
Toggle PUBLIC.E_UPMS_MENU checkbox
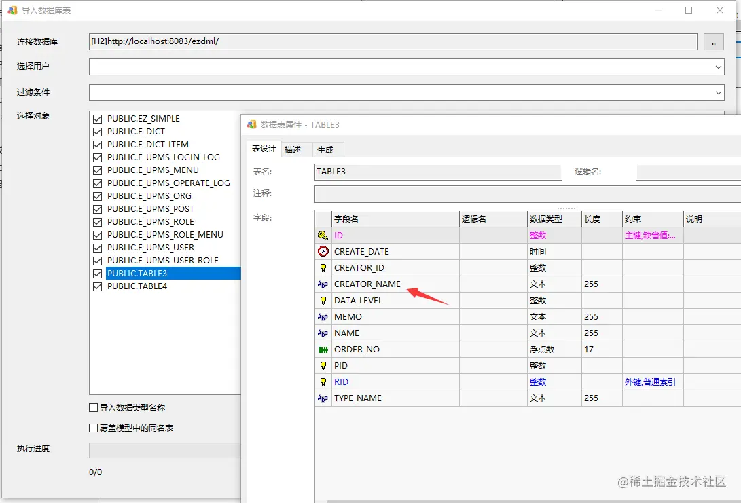(97, 170)
